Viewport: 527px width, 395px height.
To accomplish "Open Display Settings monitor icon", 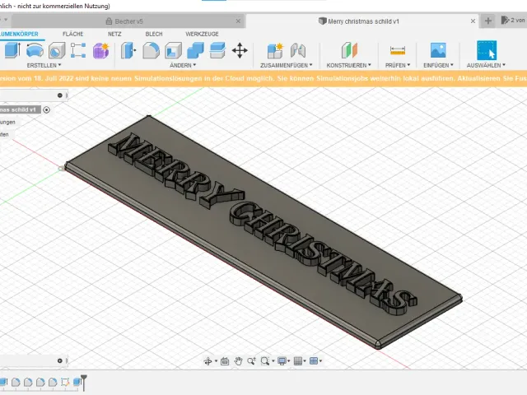I will (282, 361).
